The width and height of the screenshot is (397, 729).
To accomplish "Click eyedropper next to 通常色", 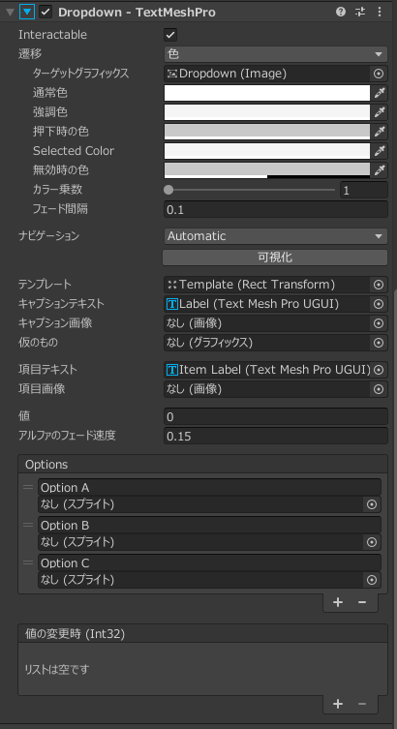I will point(380,93).
